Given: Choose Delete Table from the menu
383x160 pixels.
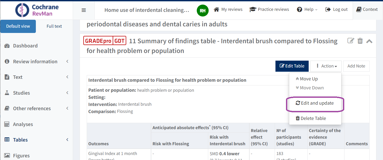Looking at the screenshot, I should (x=311, y=118).
